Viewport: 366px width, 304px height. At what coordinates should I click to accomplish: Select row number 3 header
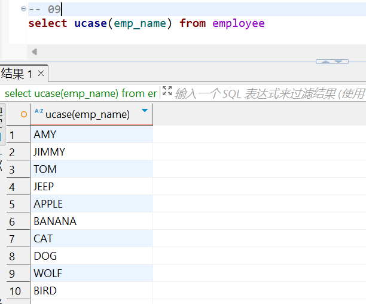click(12, 169)
